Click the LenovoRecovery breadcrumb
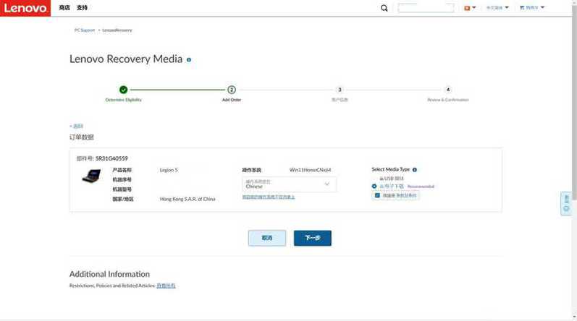The image size is (577, 321). 117,30
